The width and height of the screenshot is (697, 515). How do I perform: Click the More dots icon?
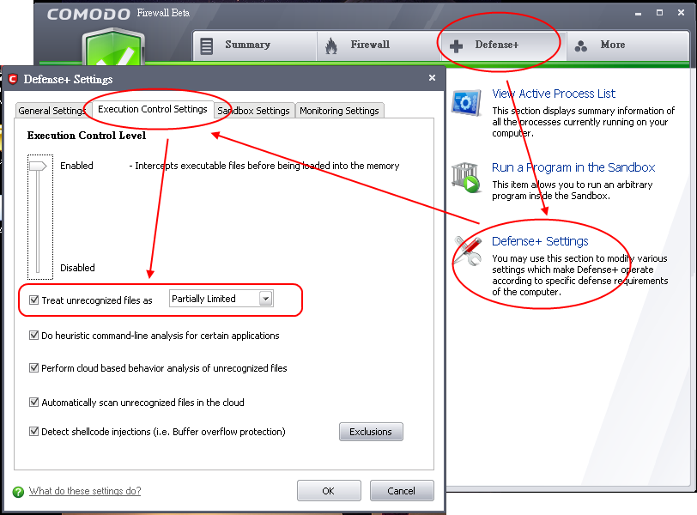(581, 45)
